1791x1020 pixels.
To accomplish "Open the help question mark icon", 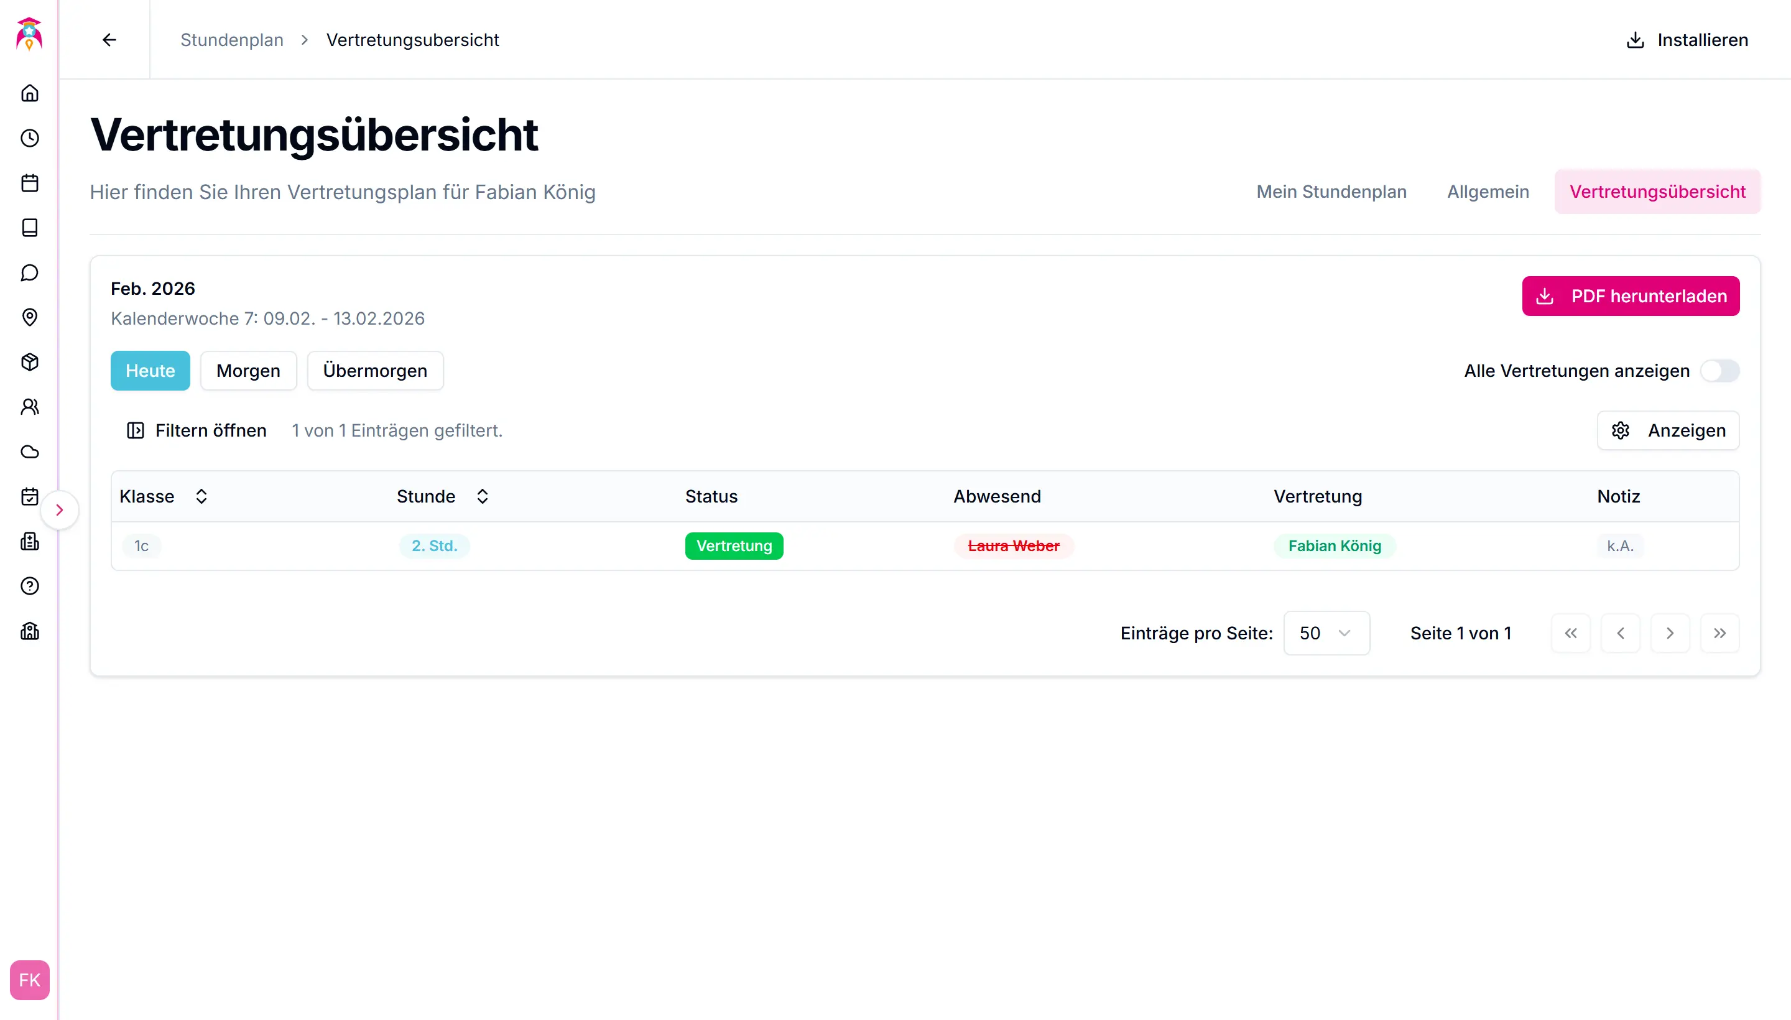I will click(x=29, y=586).
